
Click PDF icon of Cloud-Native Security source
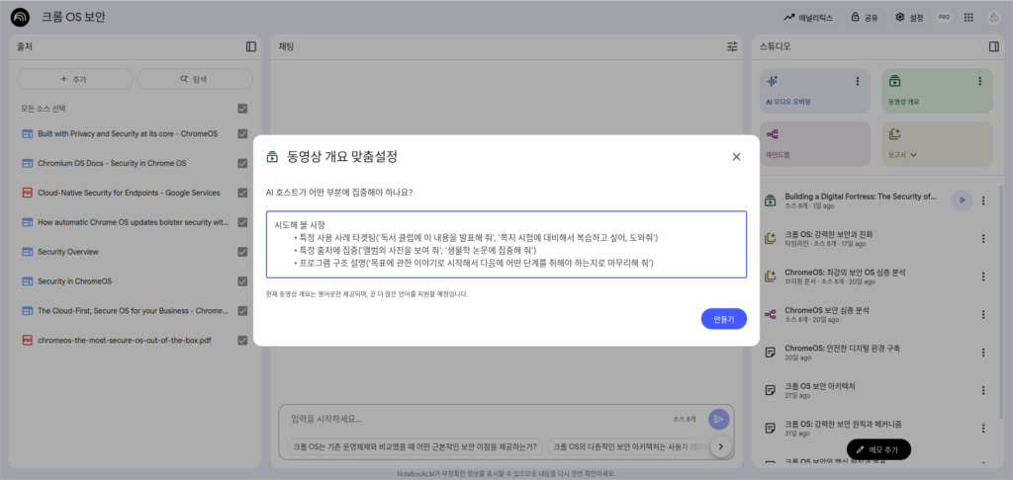click(27, 193)
